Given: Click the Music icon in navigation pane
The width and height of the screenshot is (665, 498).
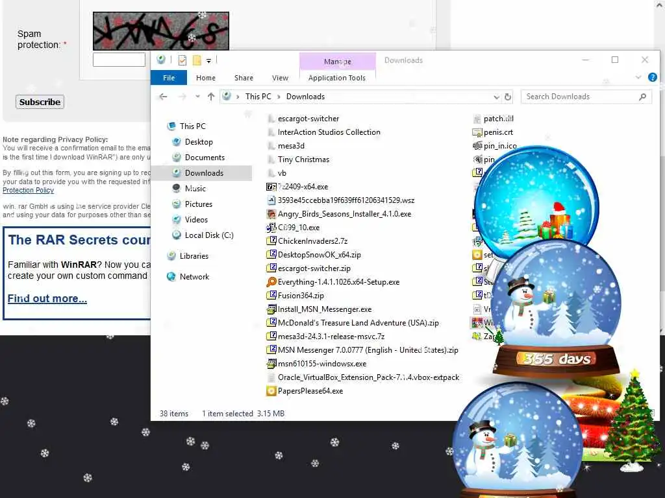Looking at the screenshot, I should pyautogui.click(x=177, y=189).
